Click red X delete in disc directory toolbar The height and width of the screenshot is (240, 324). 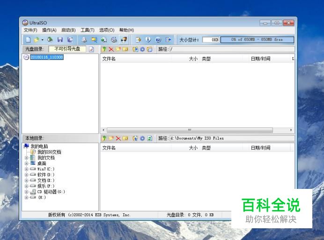point(111,49)
